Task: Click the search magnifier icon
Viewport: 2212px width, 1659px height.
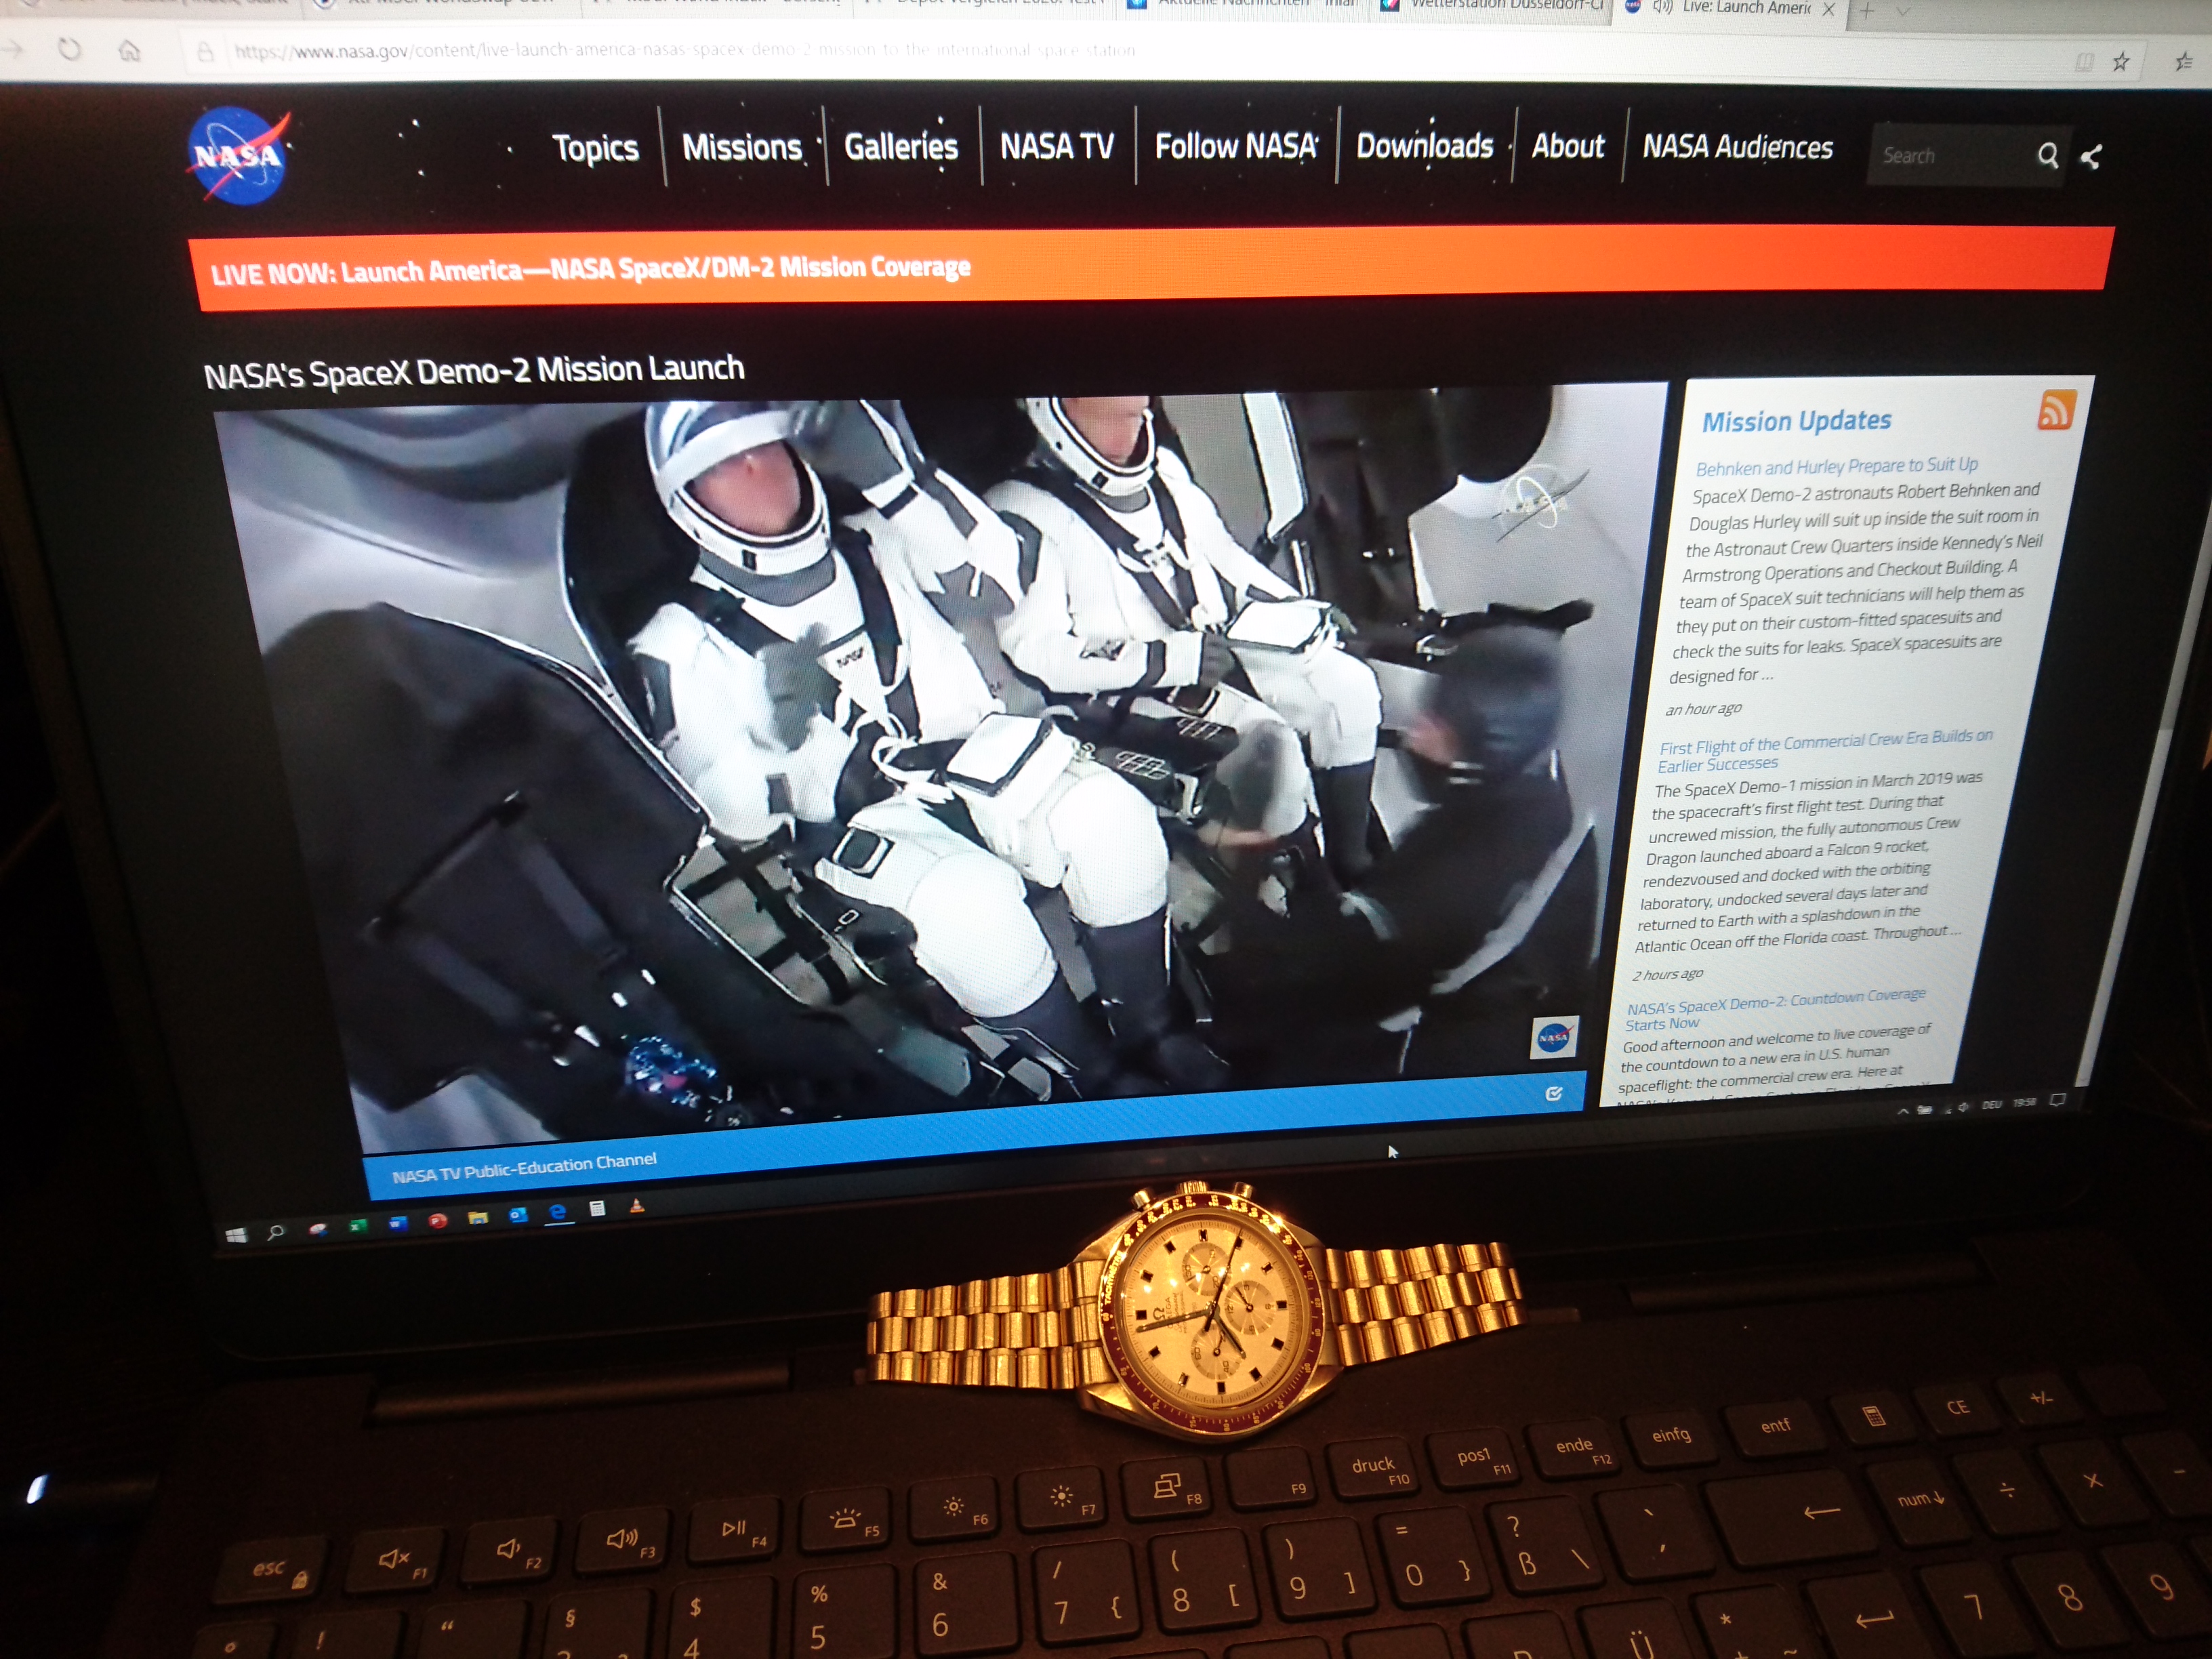Action: point(2047,155)
